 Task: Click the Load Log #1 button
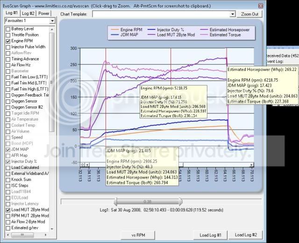click(x=210, y=235)
